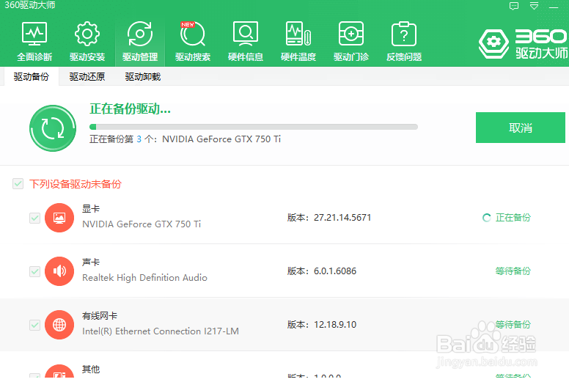Switch to the 驱动还原 tab

[87, 76]
